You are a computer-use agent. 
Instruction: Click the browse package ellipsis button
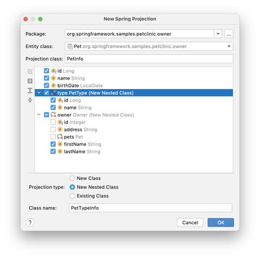coord(229,34)
